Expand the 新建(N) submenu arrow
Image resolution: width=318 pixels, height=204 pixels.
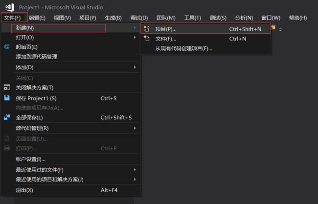(x=135, y=27)
